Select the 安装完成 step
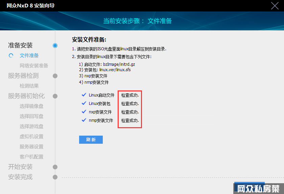 pos(20,177)
